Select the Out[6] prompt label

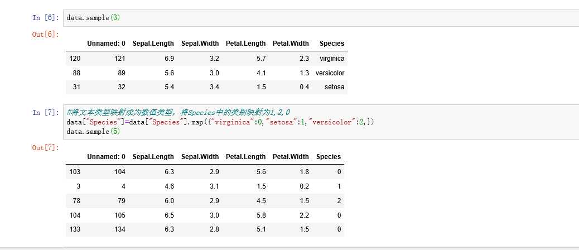point(46,35)
